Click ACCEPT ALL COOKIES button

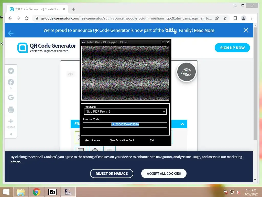click(164, 174)
